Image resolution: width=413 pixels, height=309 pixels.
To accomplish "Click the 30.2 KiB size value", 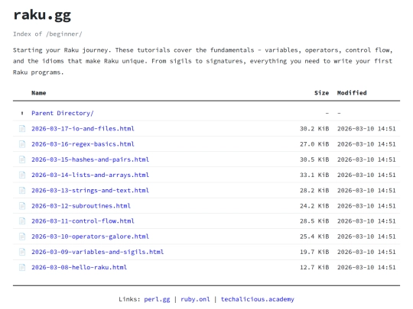I will pyautogui.click(x=314, y=129).
